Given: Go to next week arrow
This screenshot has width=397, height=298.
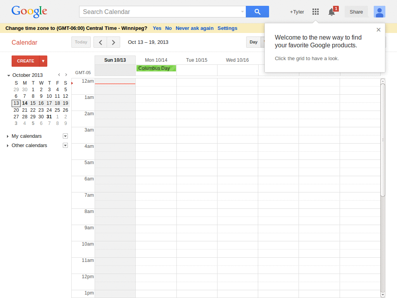Looking at the screenshot, I should click(x=114, y=42).
